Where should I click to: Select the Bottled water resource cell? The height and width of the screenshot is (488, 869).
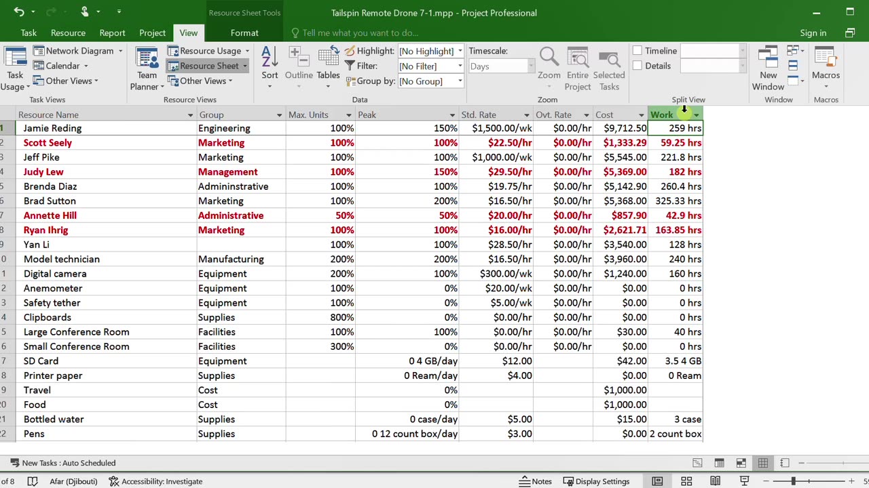tap(106, 420)
